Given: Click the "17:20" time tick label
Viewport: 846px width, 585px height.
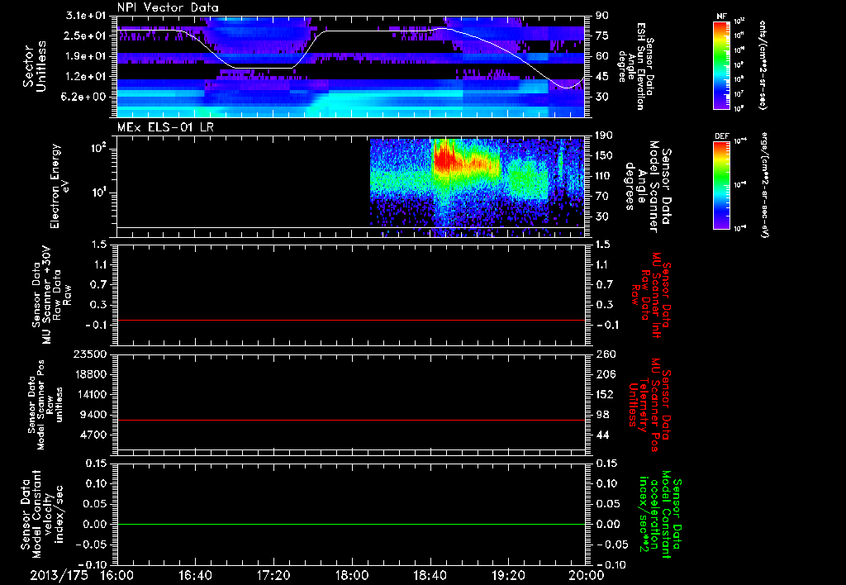Looking at the screenshot, I should point(273,575).
